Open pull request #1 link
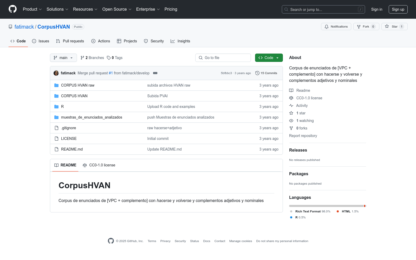This screenshot has width=416, height=260. coord(111,73)
